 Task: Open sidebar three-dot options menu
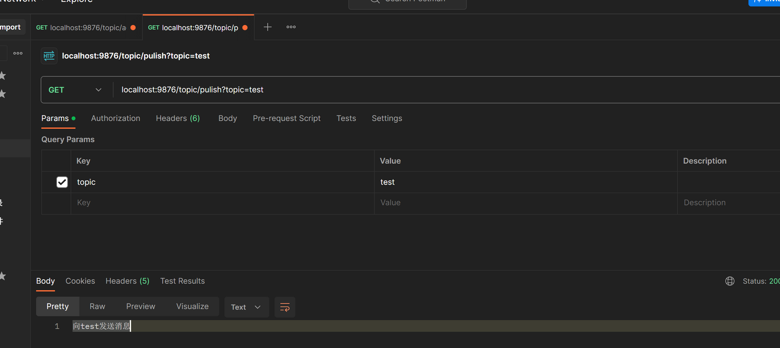click(18, 53)
